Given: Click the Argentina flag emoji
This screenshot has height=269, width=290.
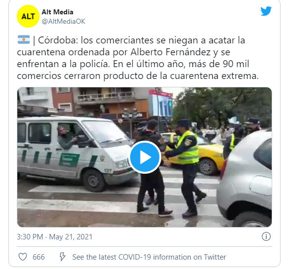Looking at the screenshot, I should (x=24, y=39).
